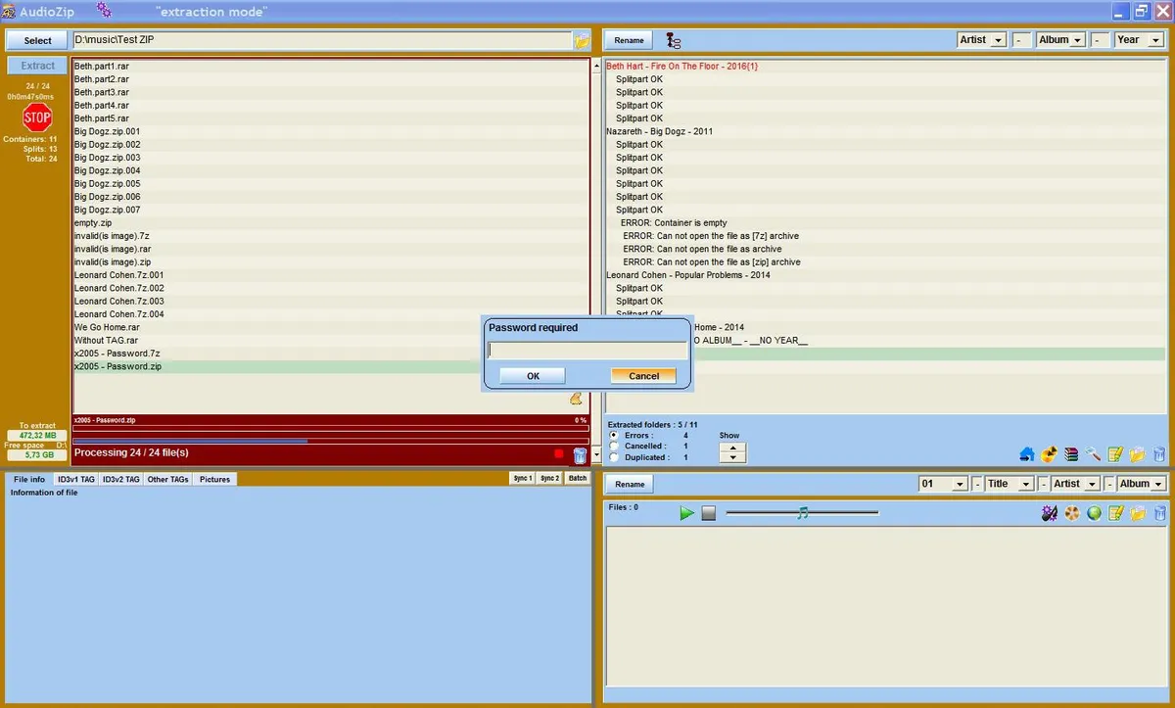This screenshot has width=1175, height=708.
Task: Click the globe icon in the player toolbar
Action: (1094, 512)
